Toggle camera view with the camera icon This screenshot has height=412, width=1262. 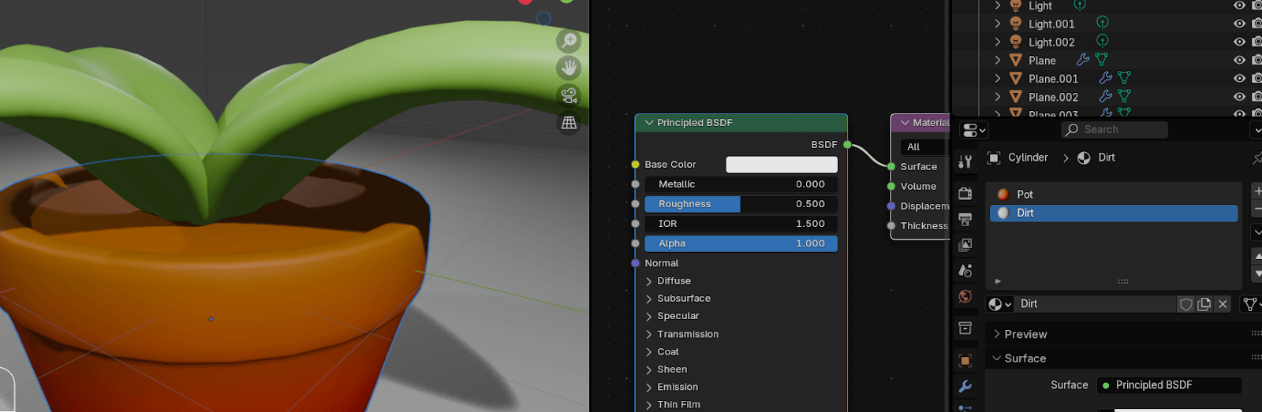[x=568, y=96]
